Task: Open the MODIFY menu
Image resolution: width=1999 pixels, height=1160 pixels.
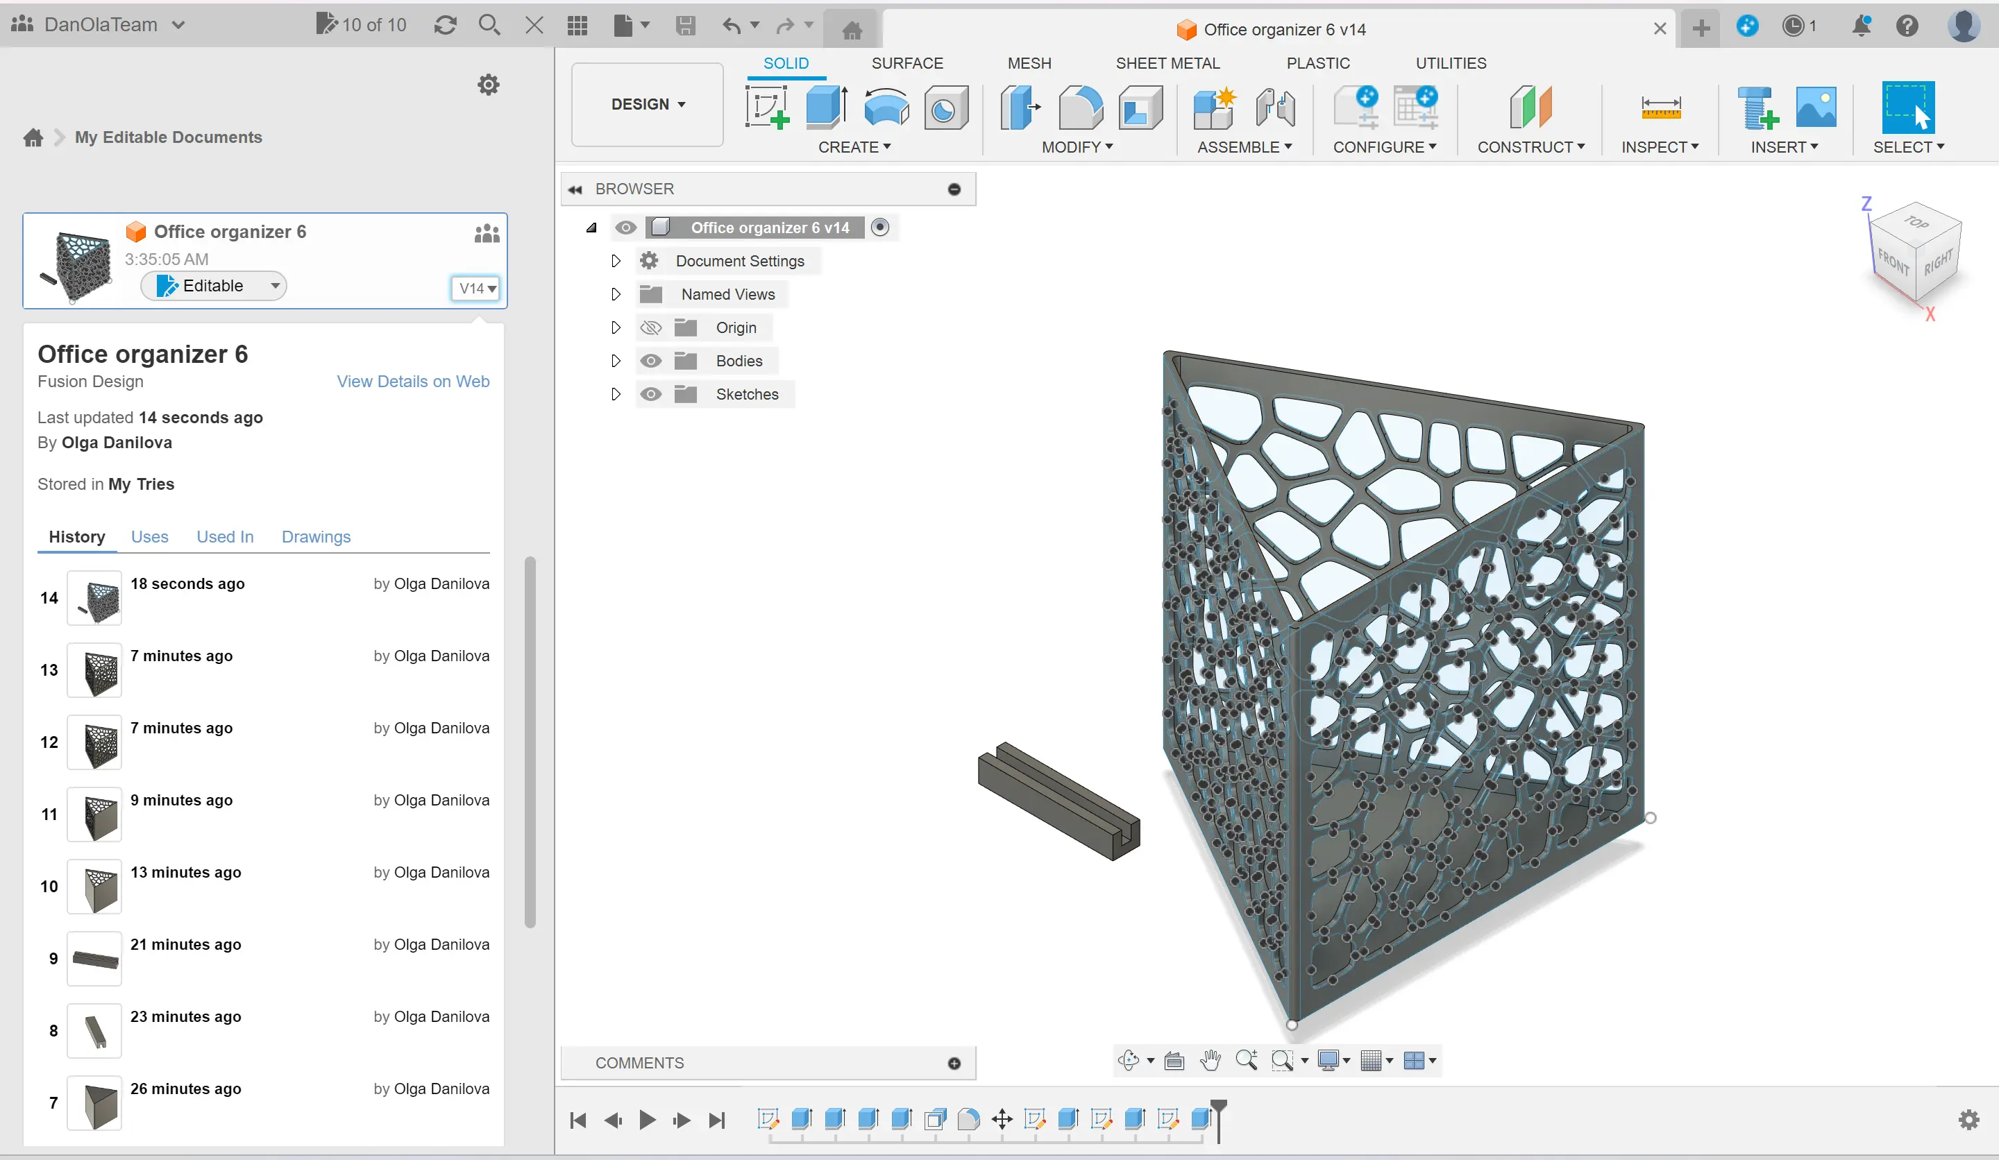Action: pos(1077,148)
